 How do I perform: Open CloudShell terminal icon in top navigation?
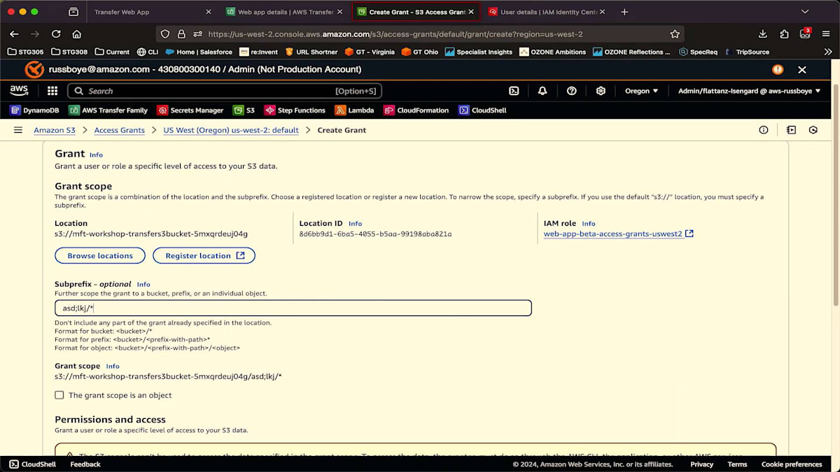click(514, 91)
